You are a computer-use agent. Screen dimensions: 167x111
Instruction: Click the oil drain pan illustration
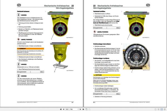[x=60, y=66]
